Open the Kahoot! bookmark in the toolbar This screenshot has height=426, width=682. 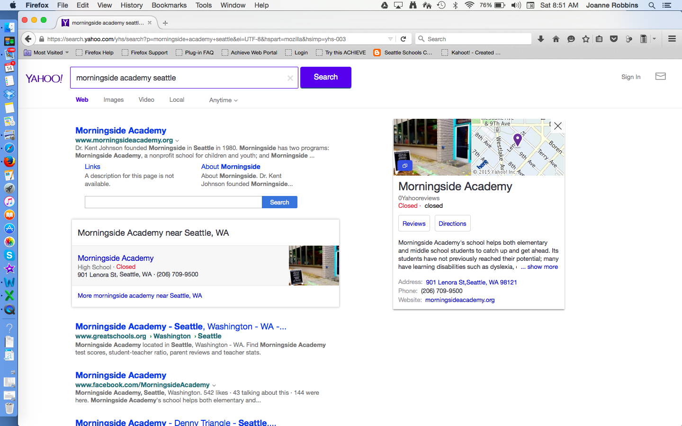click(471, 53)
